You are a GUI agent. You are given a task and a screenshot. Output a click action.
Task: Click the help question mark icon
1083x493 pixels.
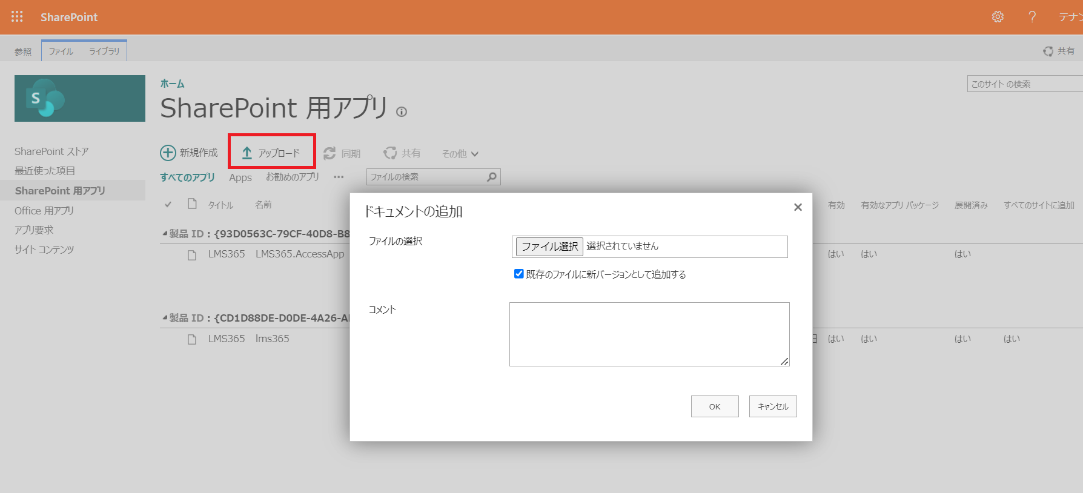tap(1032, 17)
